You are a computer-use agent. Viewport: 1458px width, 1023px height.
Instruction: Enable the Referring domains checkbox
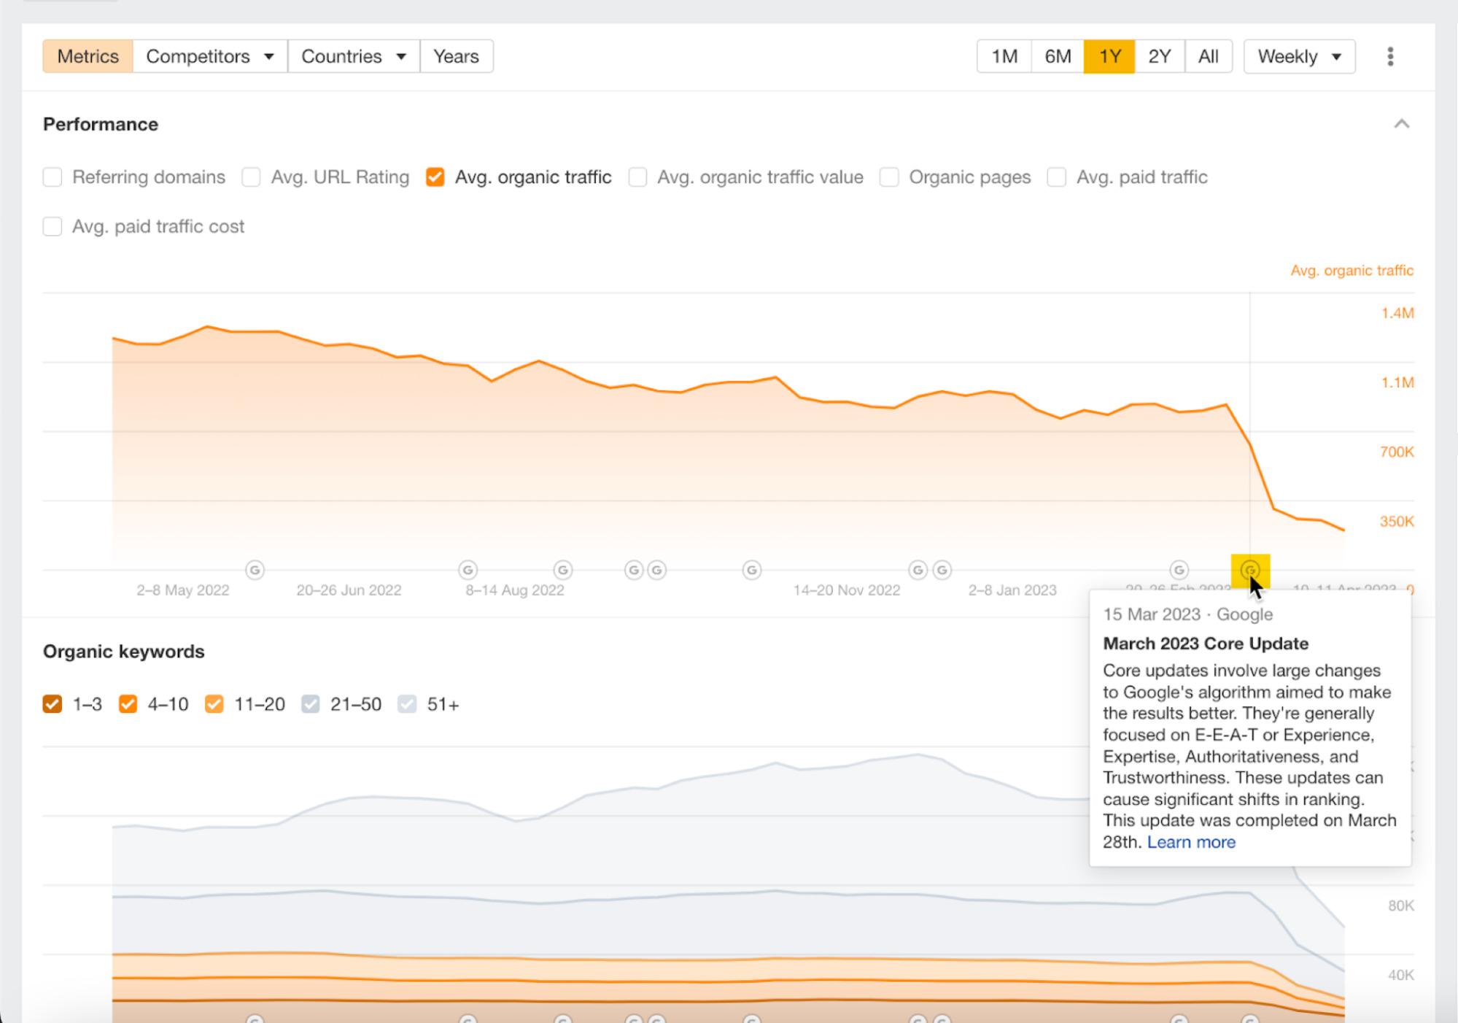[x=52, y=177]
